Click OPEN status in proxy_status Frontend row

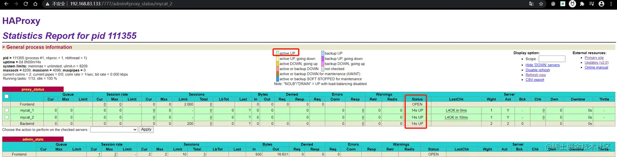coord(417,104)
